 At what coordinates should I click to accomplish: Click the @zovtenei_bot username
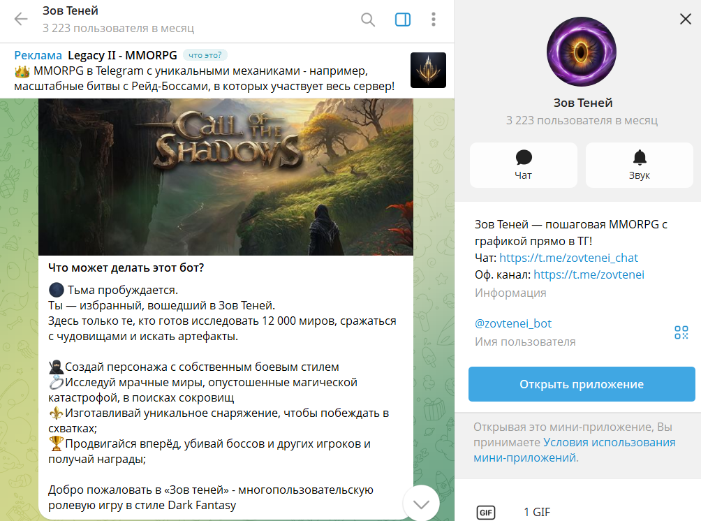pyautogui.click(x=512, y=323)
